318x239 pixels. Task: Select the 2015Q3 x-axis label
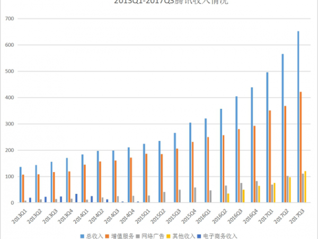(174, 216)
